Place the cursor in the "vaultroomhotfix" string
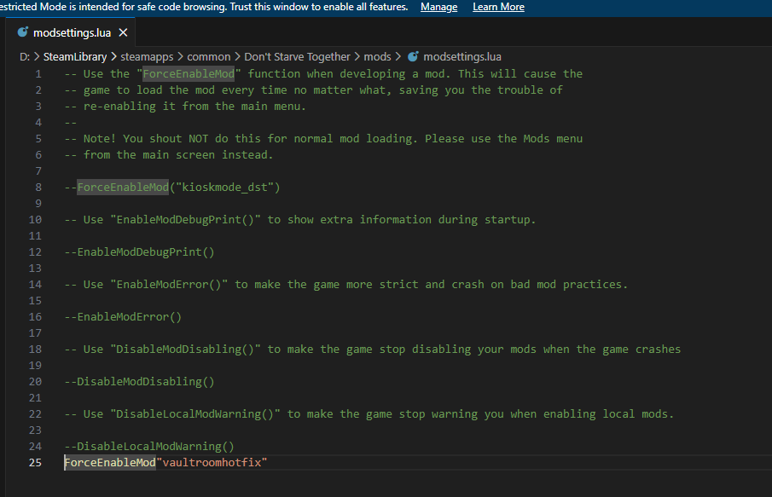The width and height of the screenshot is (772, 497). coord(213,462)
